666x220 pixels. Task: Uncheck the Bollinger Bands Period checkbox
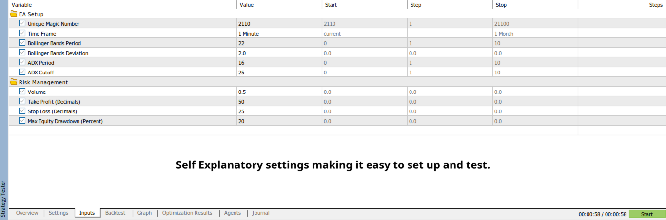pyautogui.click(x=22, y=43)
